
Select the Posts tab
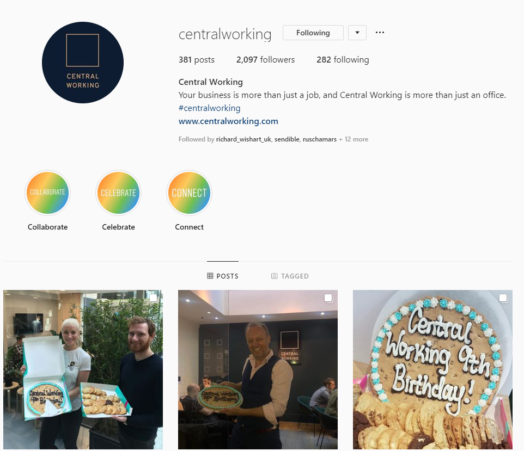(223, 276)
